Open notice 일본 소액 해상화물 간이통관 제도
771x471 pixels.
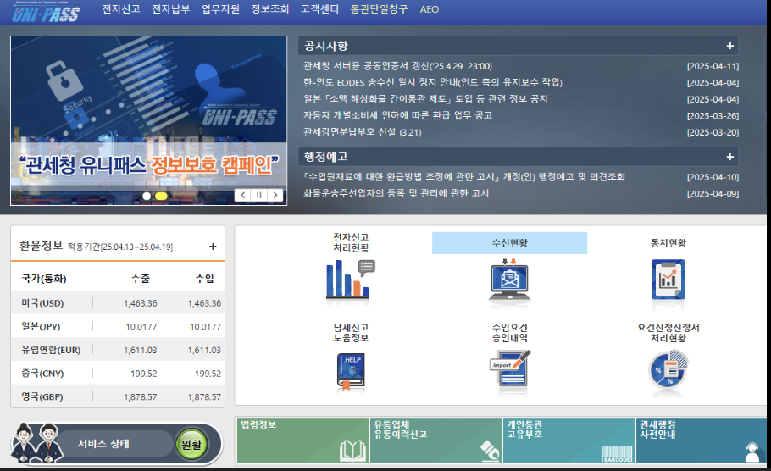coord(425,99)
